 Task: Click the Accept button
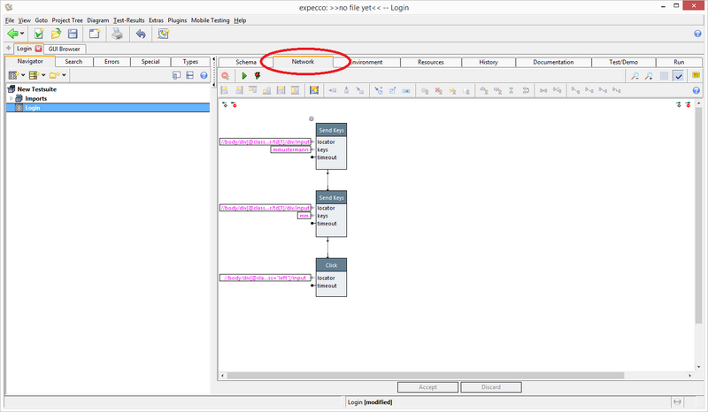427,387
